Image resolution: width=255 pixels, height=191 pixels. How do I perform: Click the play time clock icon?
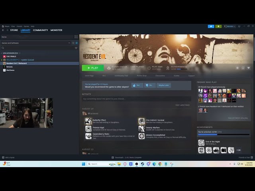(x=149, y=68)
